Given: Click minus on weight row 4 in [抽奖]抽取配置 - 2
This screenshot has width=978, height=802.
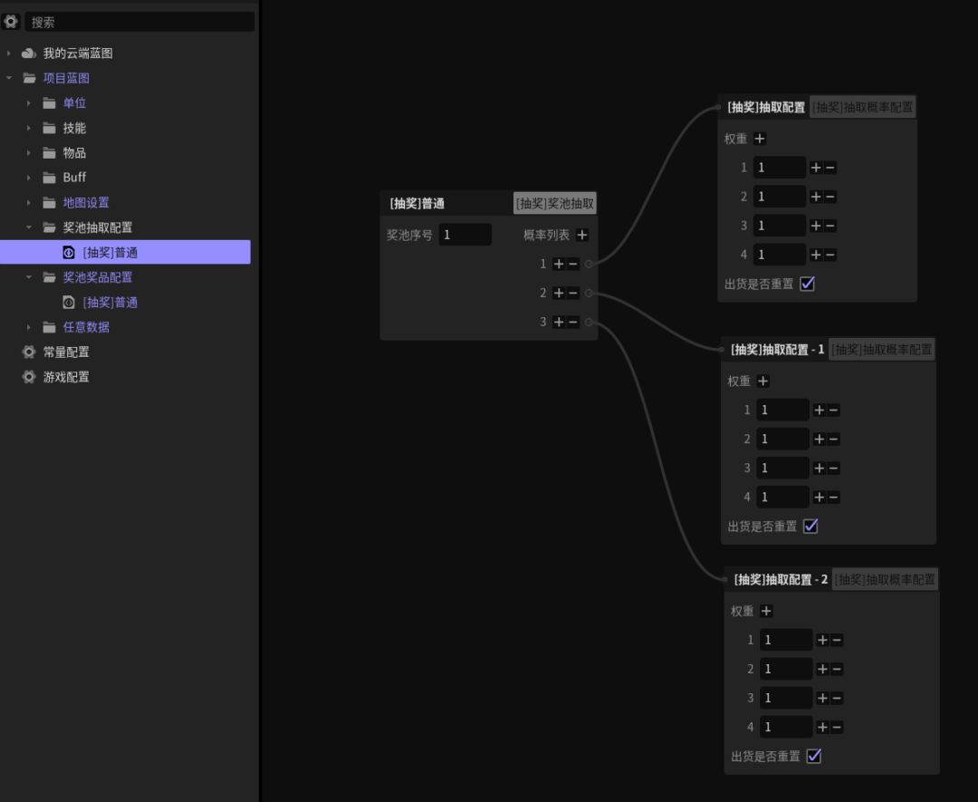Looking at the screenshot, I should (x=837, y=727).
